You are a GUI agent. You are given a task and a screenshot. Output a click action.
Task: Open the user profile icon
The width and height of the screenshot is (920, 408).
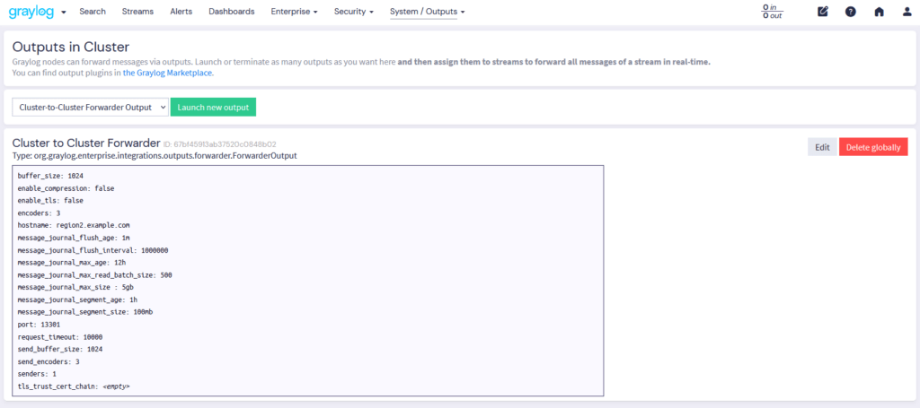click(x=907, y=12)
